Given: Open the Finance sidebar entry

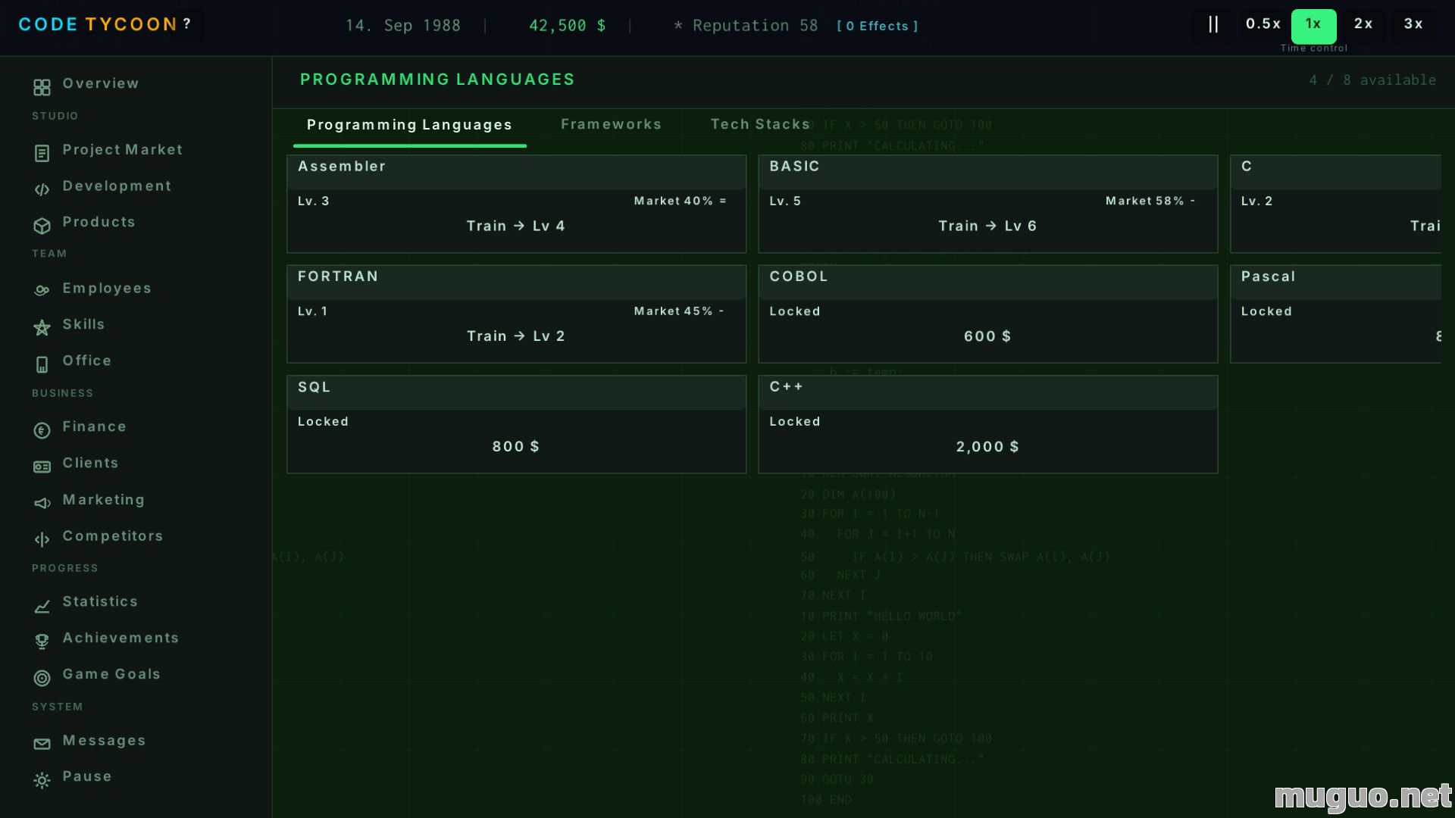Looking at the screenshot, I should coord(95,426).
